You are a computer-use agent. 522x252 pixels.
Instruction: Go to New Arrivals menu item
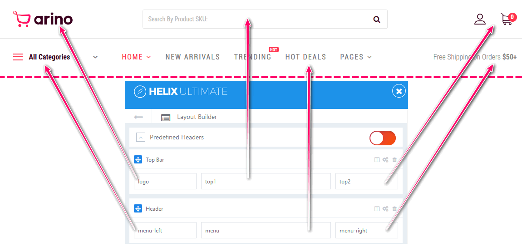coord(192,57)
